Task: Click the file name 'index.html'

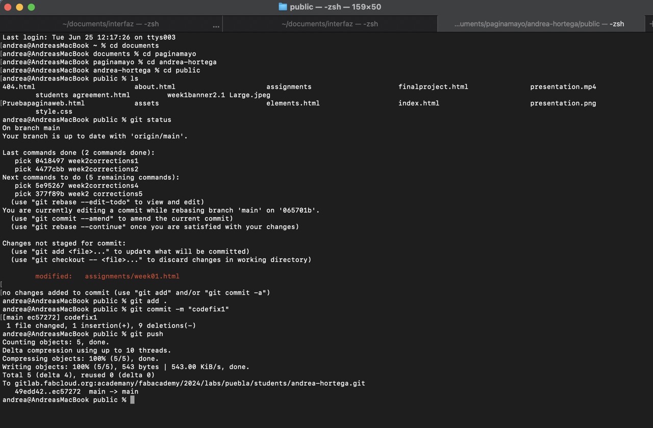Action: coord(419,103)
